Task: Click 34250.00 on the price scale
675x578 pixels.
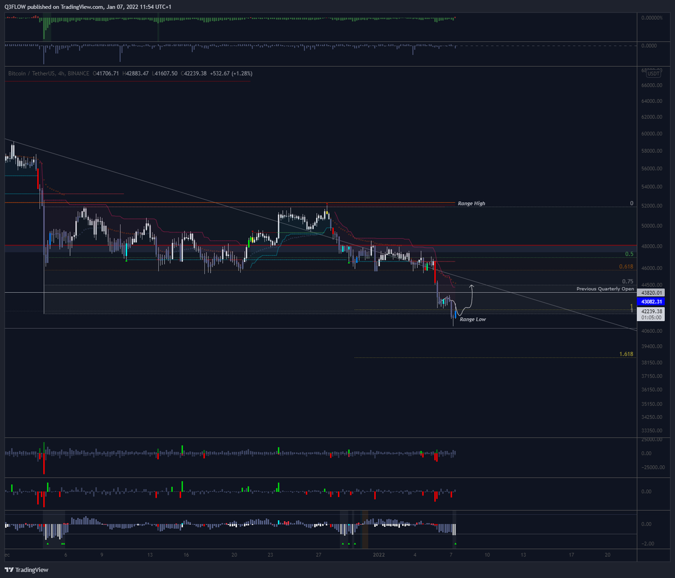Action: tap(651, 417)
